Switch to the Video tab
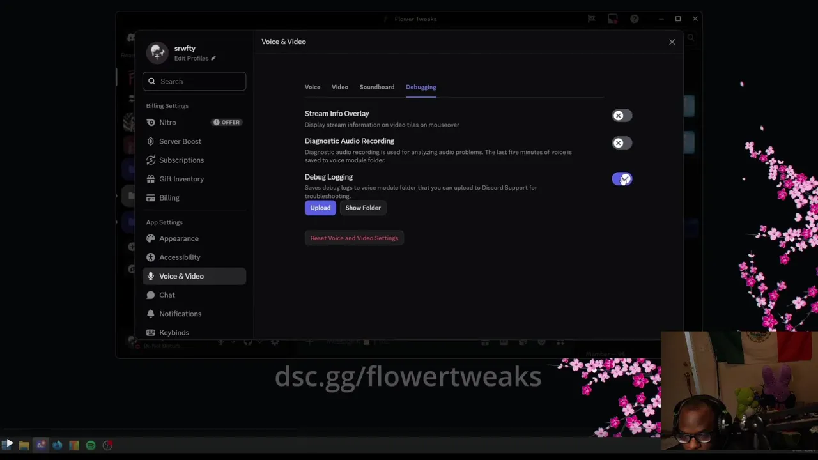818x460 pixels. point(340,87)
